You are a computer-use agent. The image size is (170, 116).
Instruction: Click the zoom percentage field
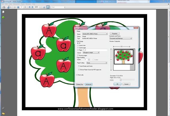[37, 7]
